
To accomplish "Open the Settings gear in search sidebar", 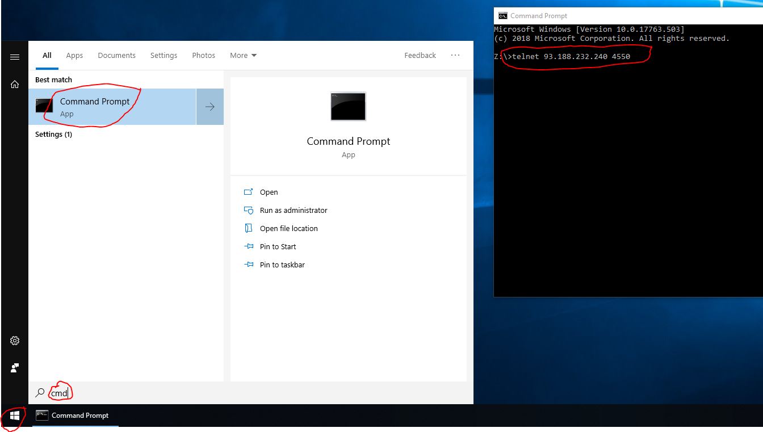I will [15, 341].
